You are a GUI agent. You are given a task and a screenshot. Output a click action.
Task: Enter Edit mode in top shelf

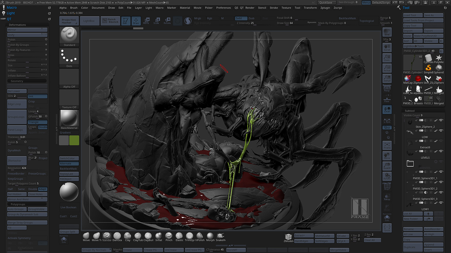tap(126, 21)
